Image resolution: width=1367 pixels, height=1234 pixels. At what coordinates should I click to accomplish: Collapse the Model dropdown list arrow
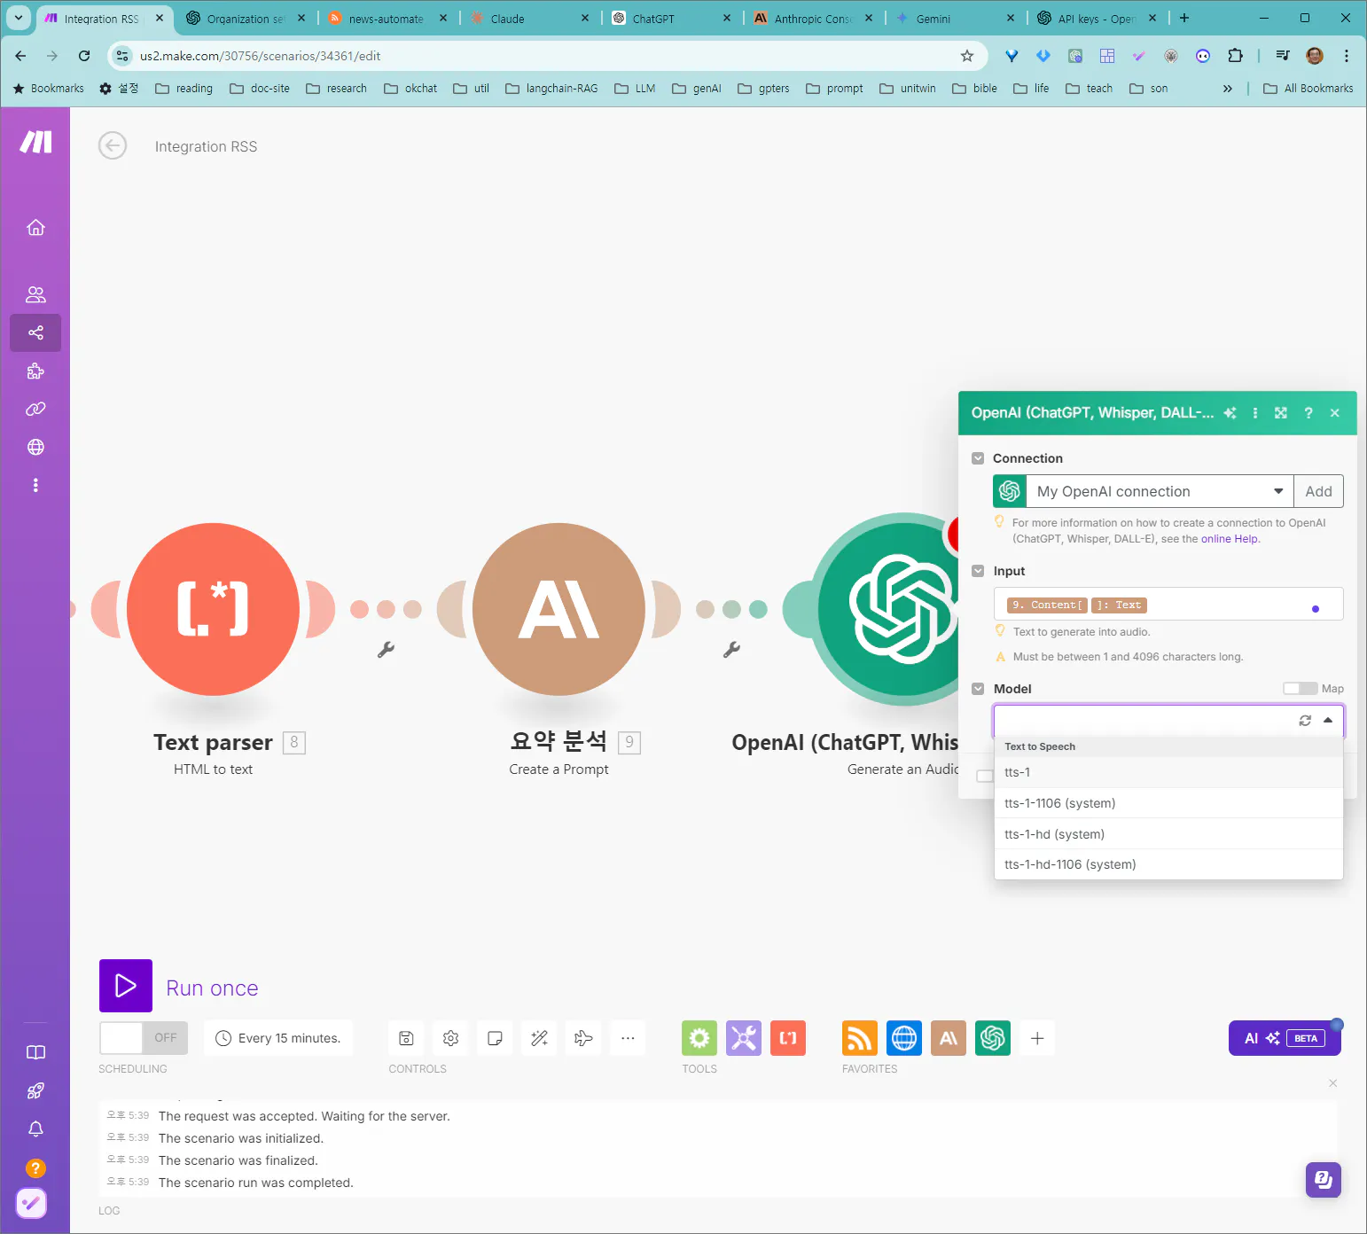[x=1328, y=721]
